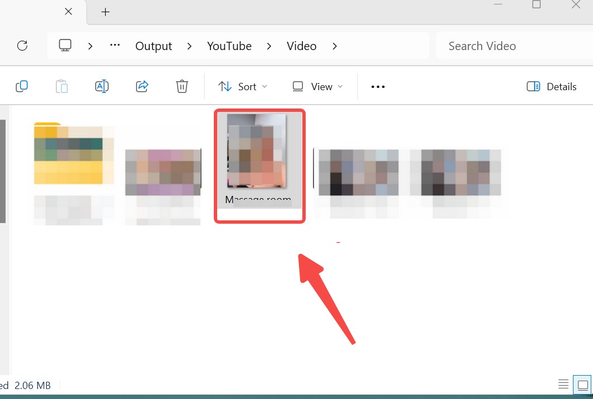Minimize the File Explorer window
The image size is (593, 399).
(498, 4)
